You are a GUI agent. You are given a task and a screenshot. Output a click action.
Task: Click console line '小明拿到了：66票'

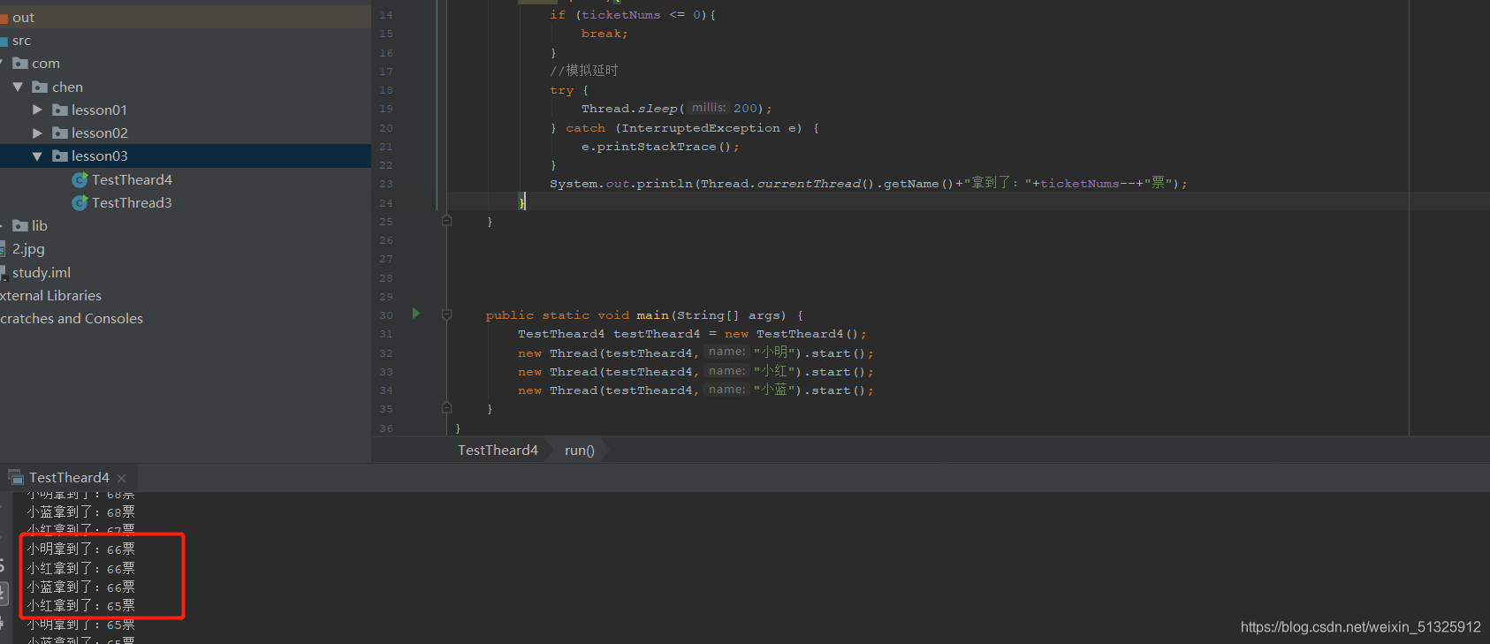click(81, 549)
